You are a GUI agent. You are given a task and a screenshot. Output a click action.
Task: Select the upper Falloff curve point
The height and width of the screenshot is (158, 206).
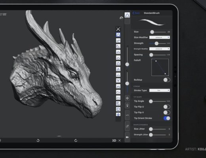(156, 61)
